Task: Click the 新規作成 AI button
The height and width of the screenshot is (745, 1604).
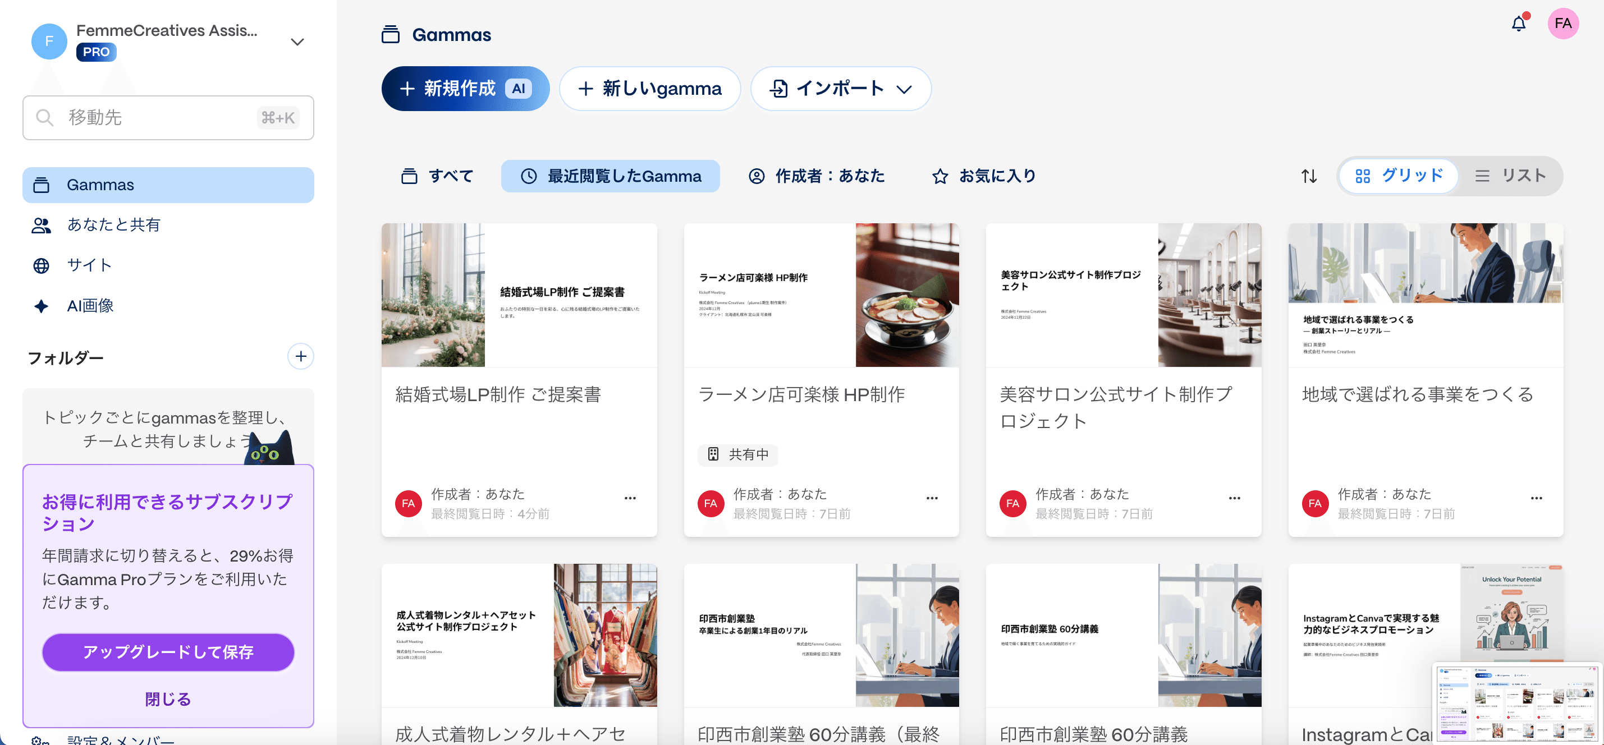Action: tap(465, 89)
